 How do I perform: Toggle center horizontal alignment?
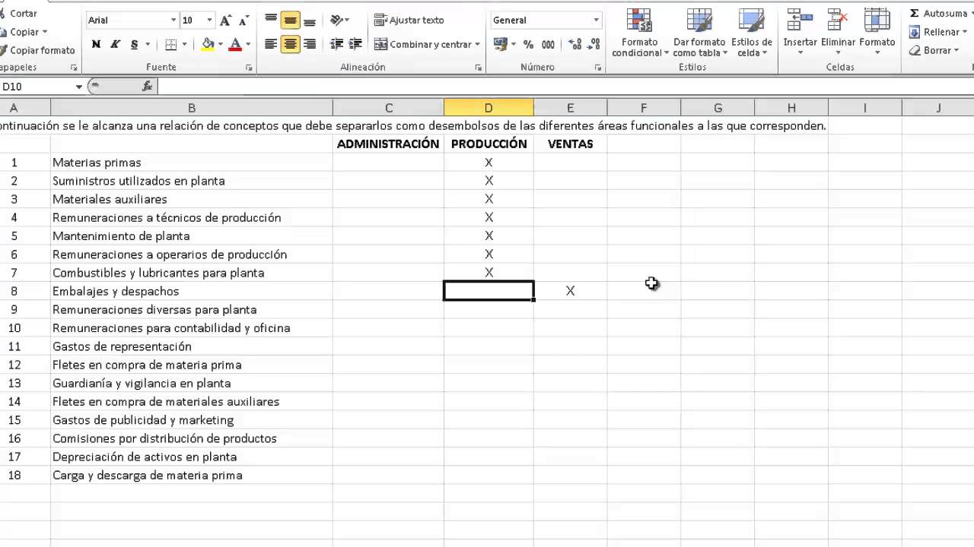point(290,45)
